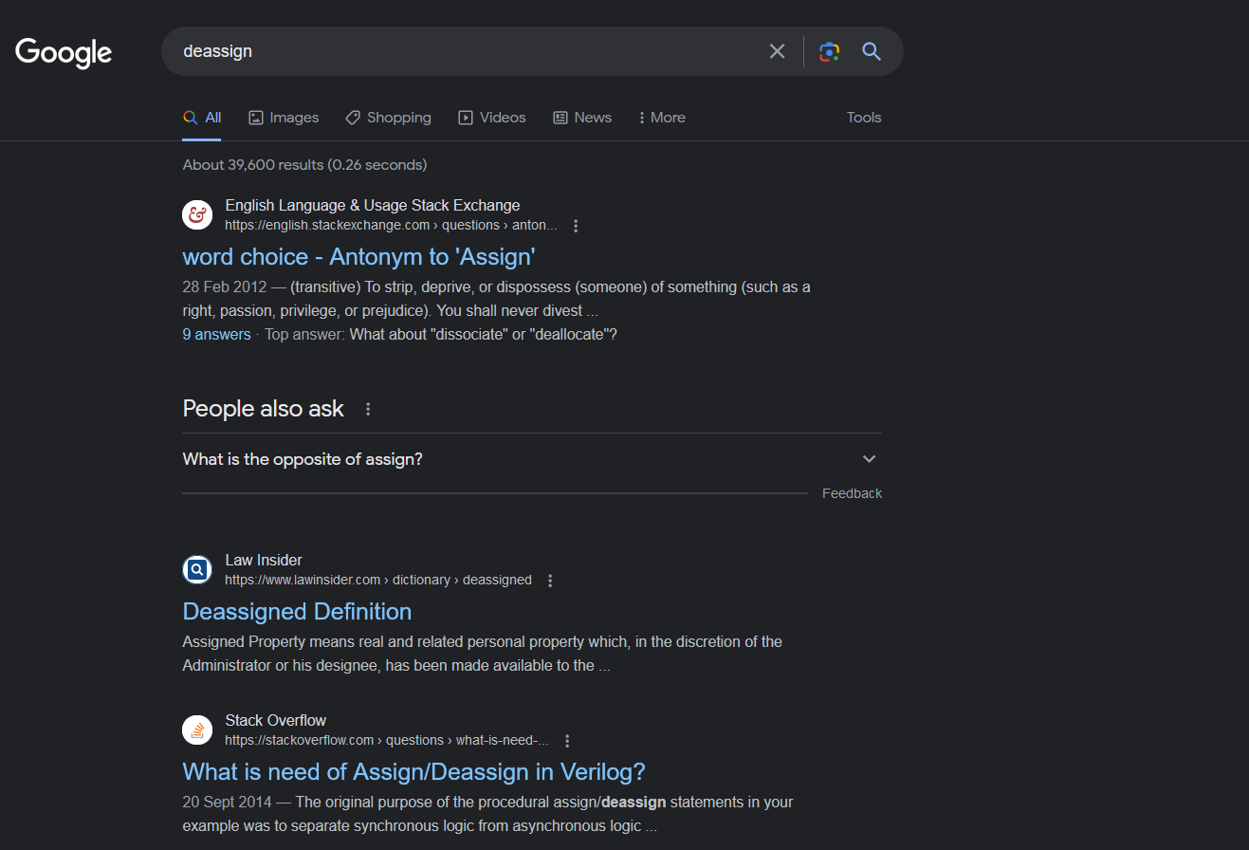
Task: Clear the search box with the X icon
Action: [x=777, y=51]
